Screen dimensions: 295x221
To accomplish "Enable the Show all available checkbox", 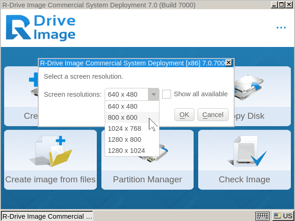I will (166, 94).
